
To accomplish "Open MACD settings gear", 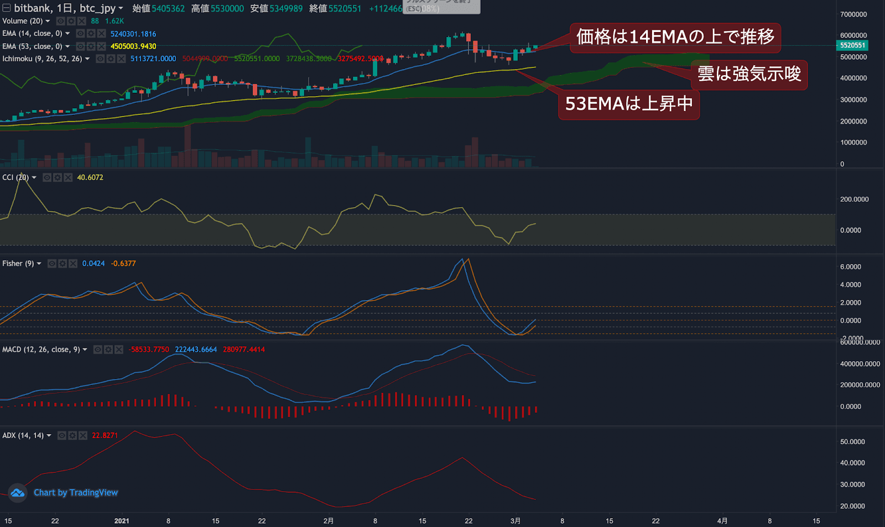I will pyautogui.click(x=108, y=350).
